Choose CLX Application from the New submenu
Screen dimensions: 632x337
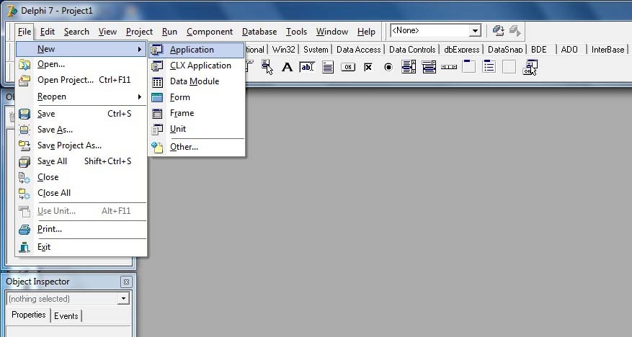point(197,66)
